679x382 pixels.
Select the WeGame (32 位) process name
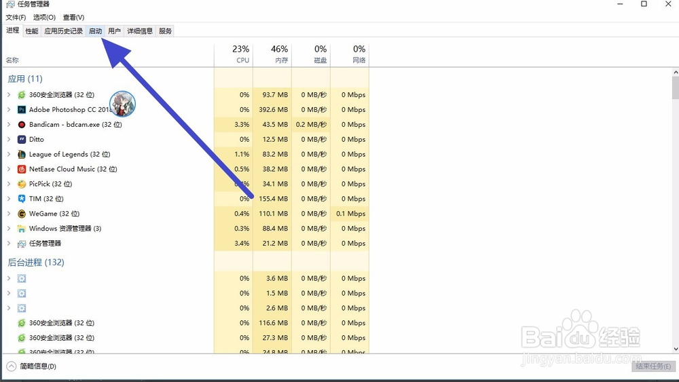(x=54, y=214)
